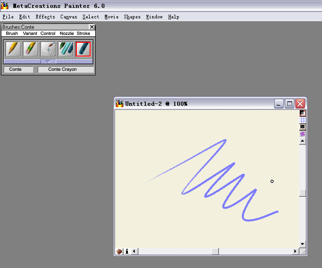Click the vertical scrollbar down arrow
The height and width of the screenshot is (268, 322).
pyautogui.click(x=303, y=244)
